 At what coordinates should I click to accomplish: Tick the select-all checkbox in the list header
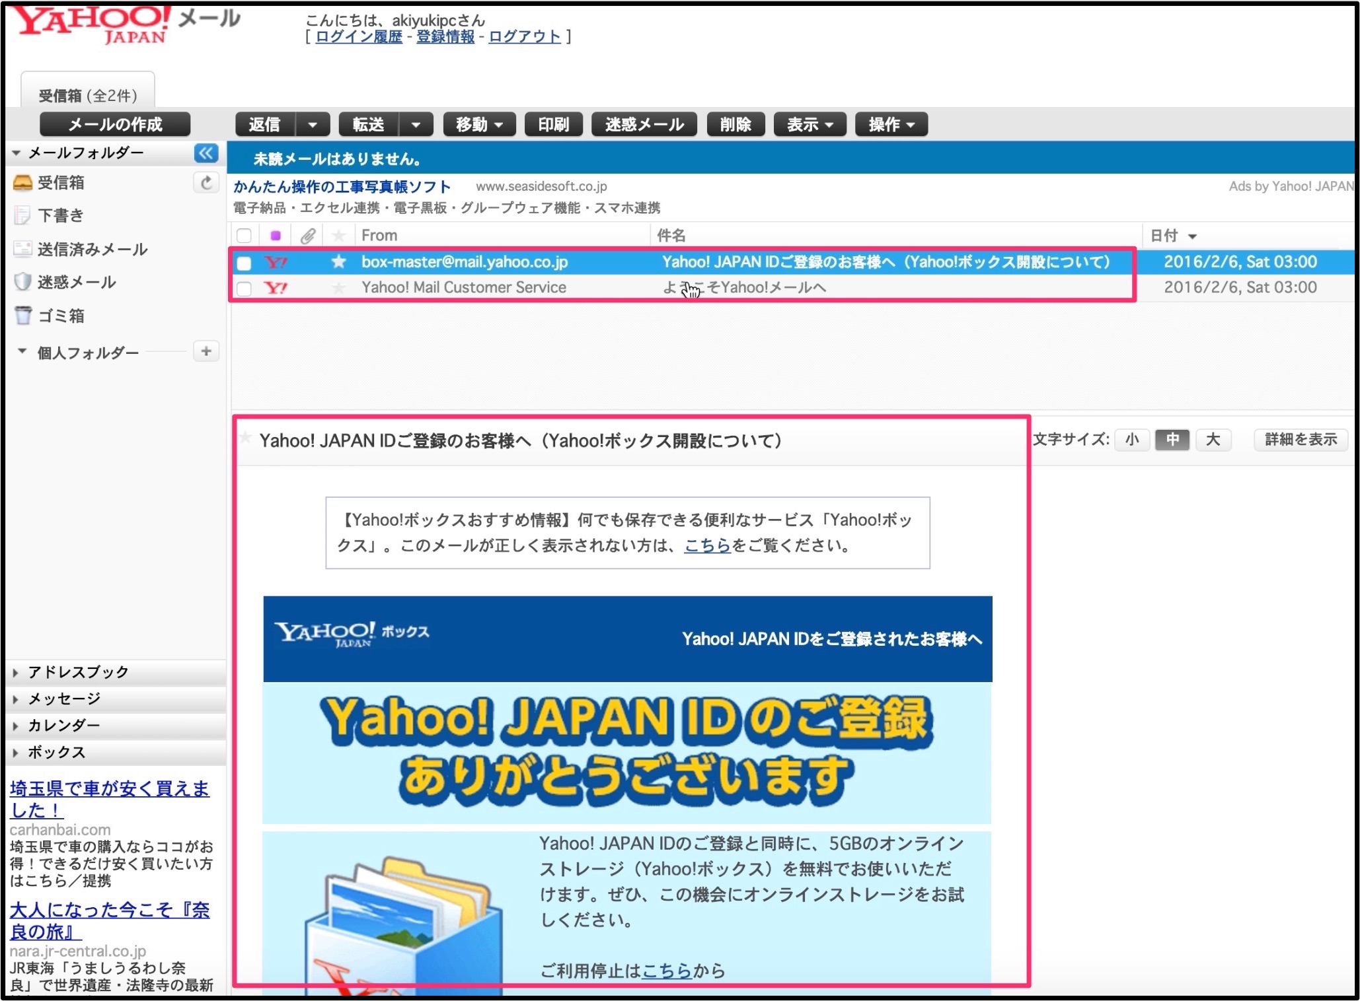244,236
